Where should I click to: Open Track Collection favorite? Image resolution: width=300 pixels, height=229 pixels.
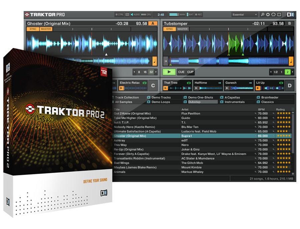click(125, 97)
